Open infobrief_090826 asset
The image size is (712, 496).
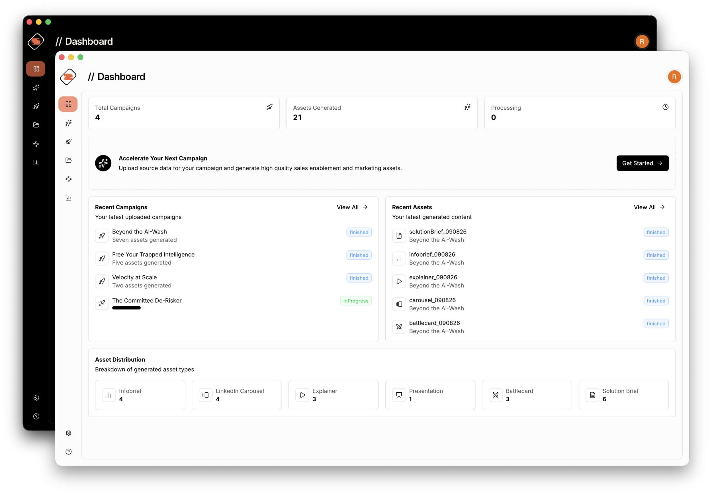530,259
